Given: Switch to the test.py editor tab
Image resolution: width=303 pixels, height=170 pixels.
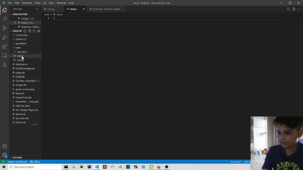Looking at the screenshot, I should [53, 9].
